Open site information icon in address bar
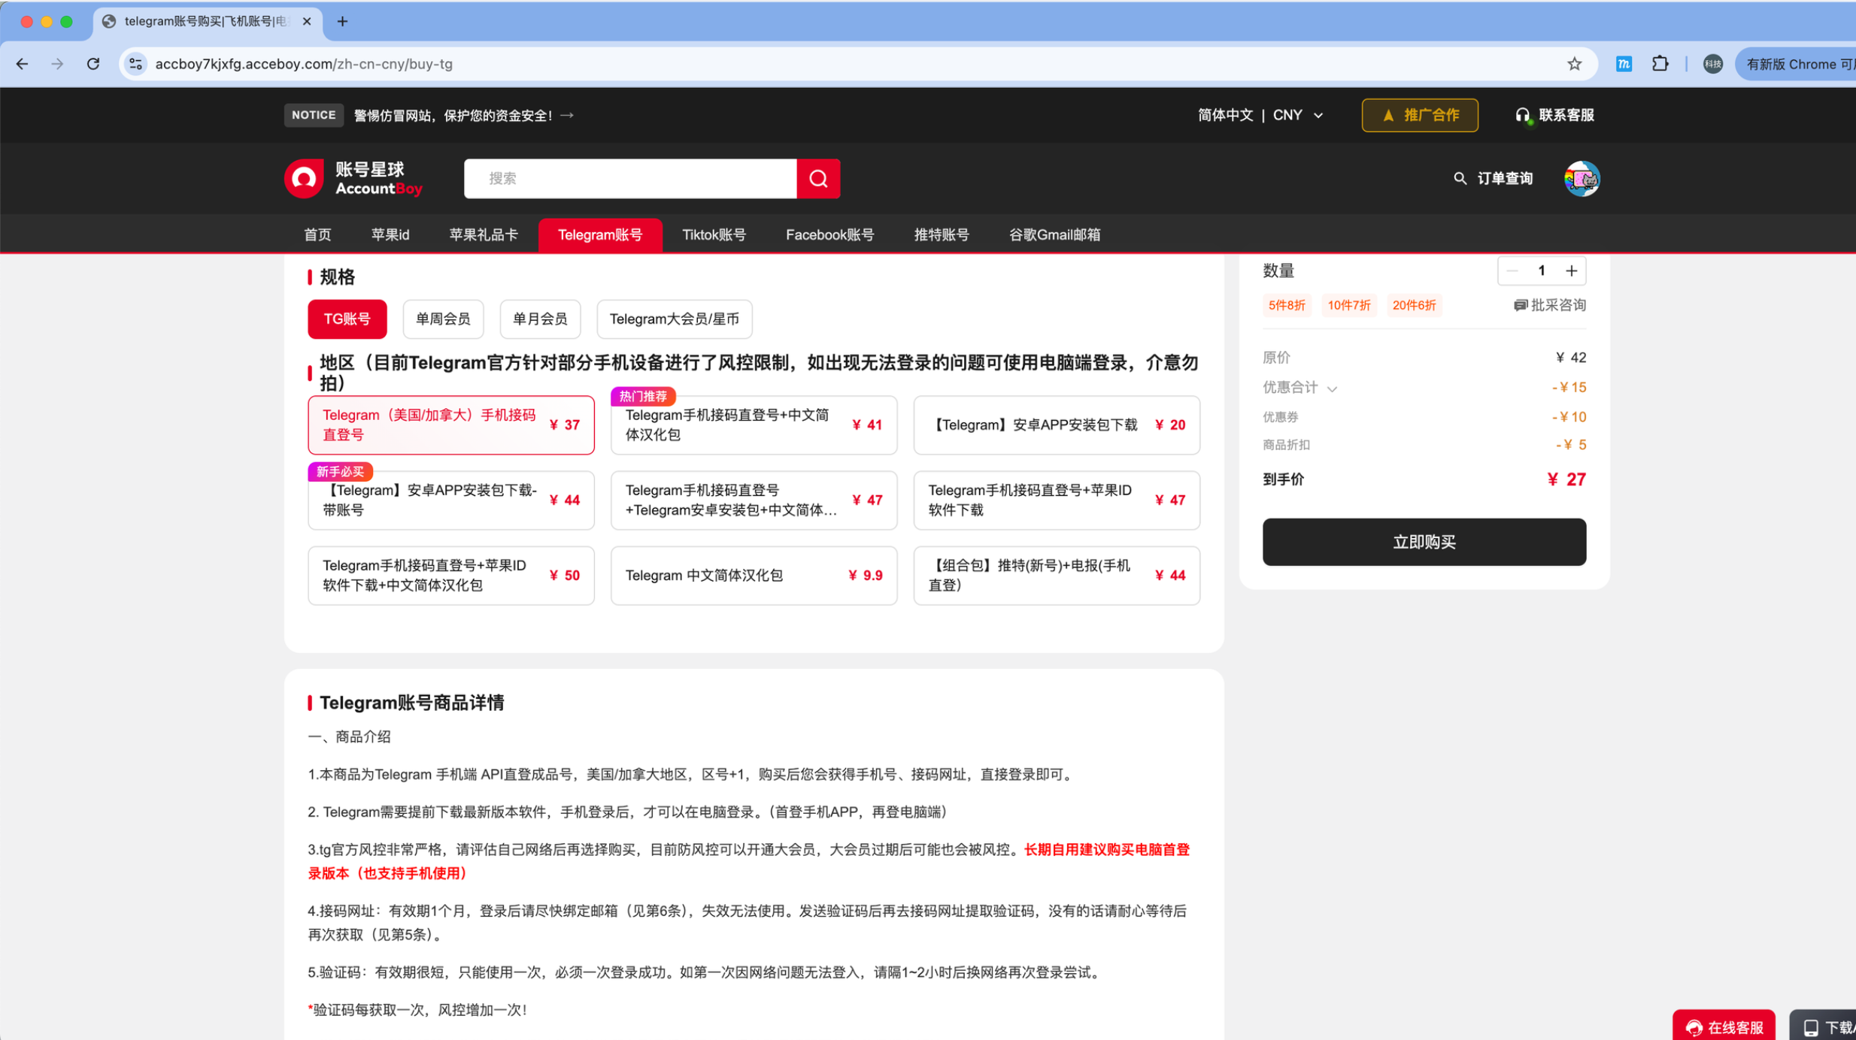The image size is (1856, 1040). (x=136, y=64)
